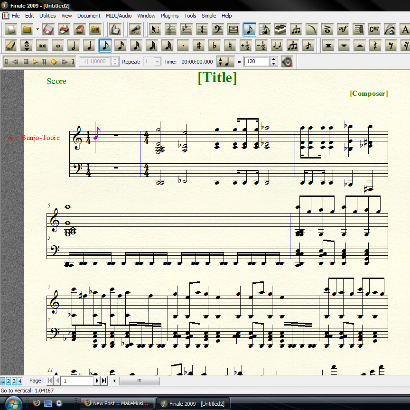Screen dimensions: 410x410
Task: Open the Key Signature tool
Action: 186,29
